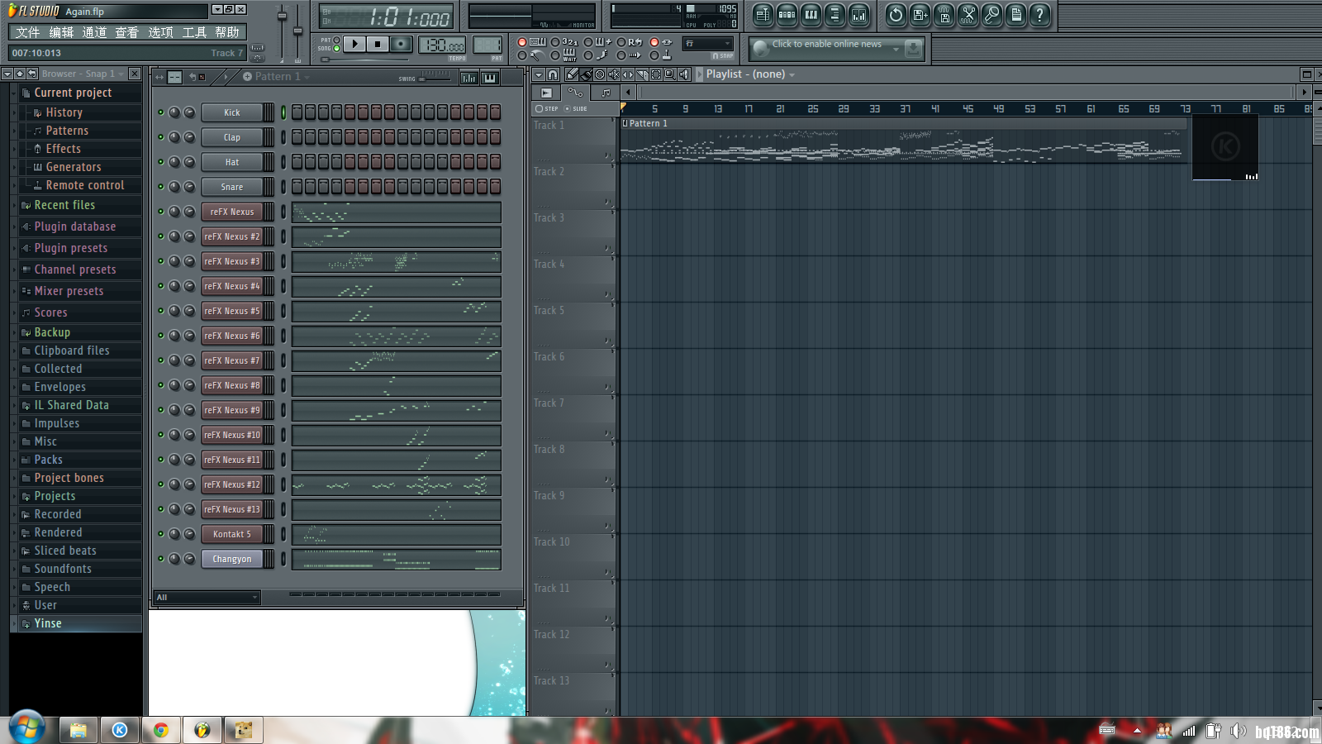1322x744 pixels.
Task: Switch to Pattern mode radio button
Action: [x=336, y=40]
